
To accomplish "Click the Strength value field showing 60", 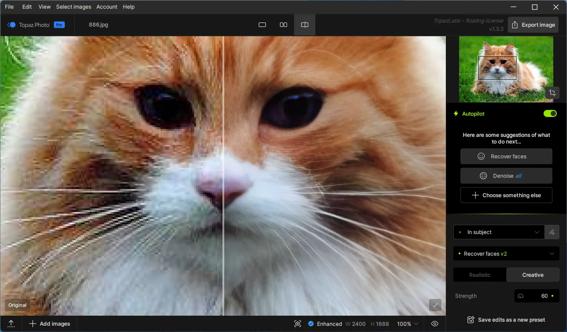I will (x=536, y=296).
